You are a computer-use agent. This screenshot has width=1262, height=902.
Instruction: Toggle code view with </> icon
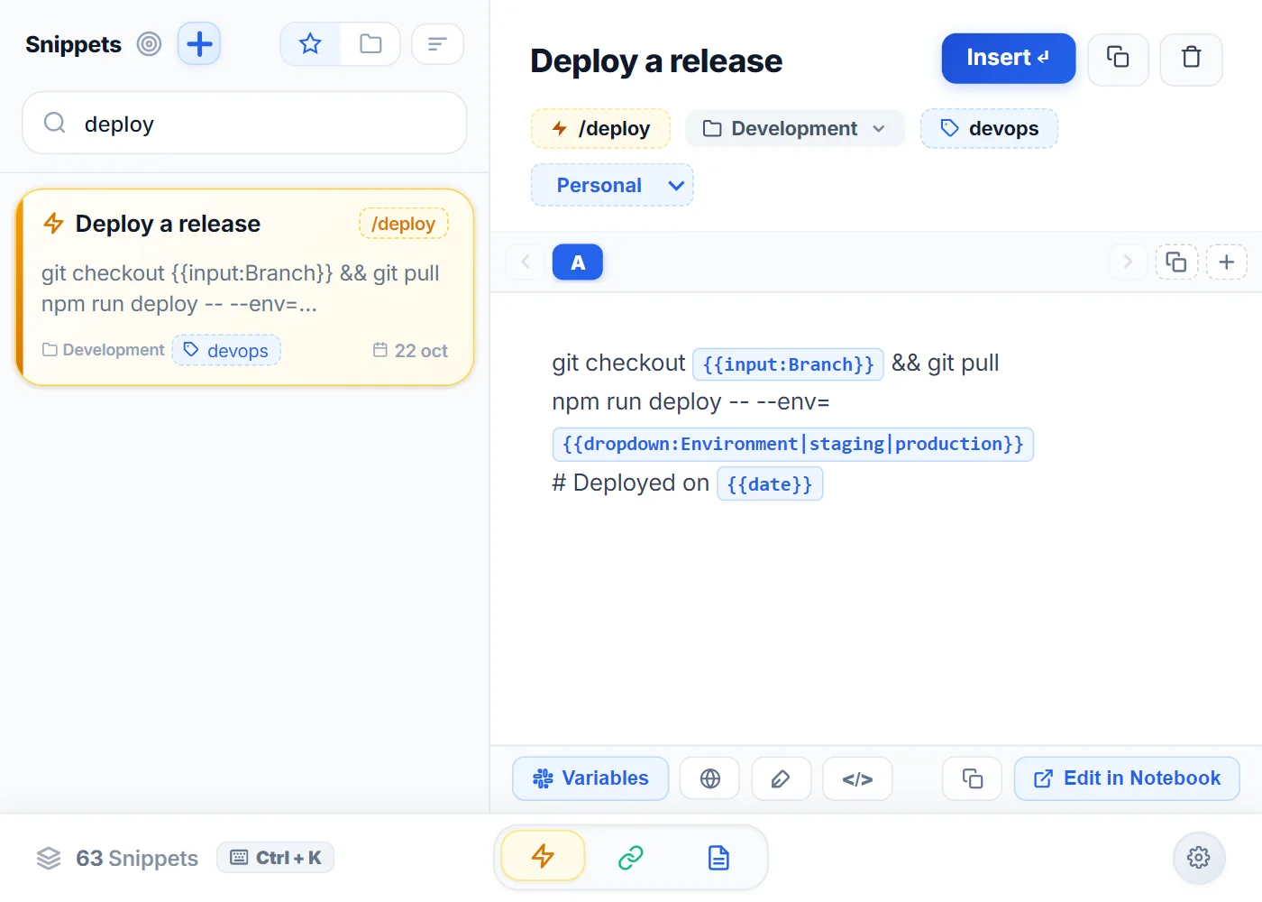tap(857, 778)
